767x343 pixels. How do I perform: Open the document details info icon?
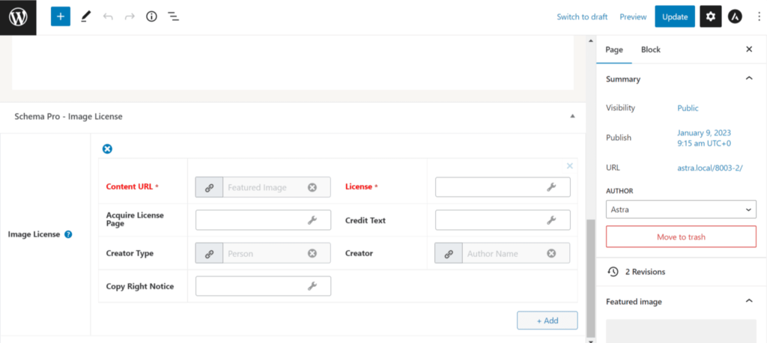(x=151, y=16)
